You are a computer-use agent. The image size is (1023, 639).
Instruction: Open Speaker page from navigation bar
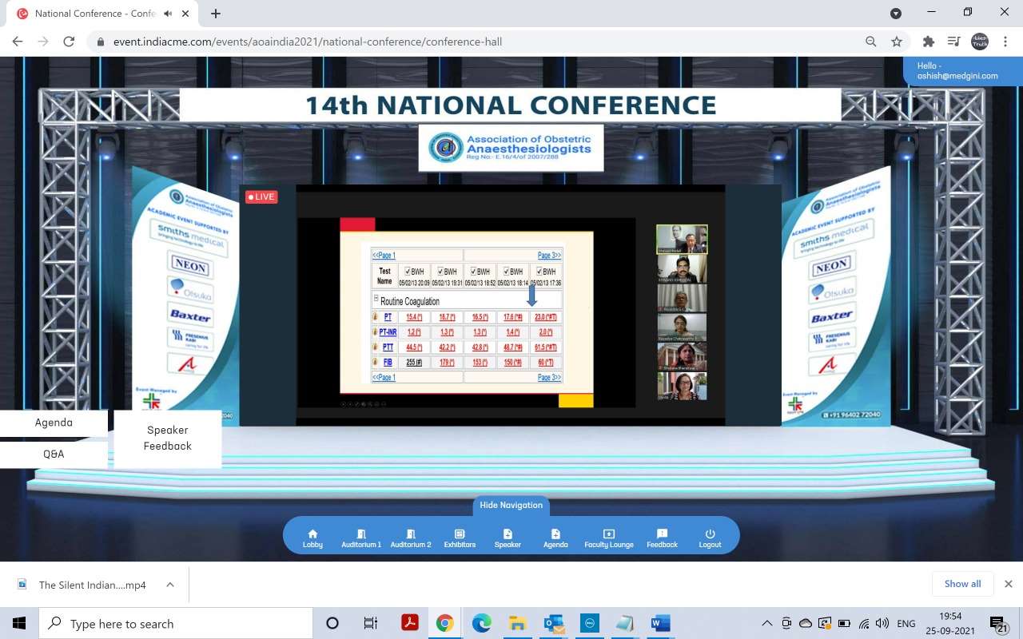(508, 538)
